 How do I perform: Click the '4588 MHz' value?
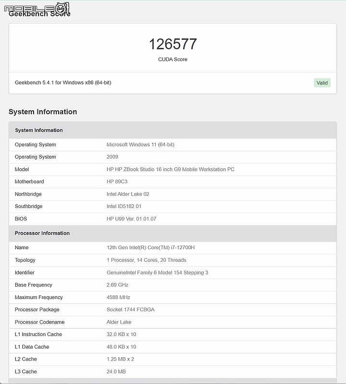(x=118, y=297)
